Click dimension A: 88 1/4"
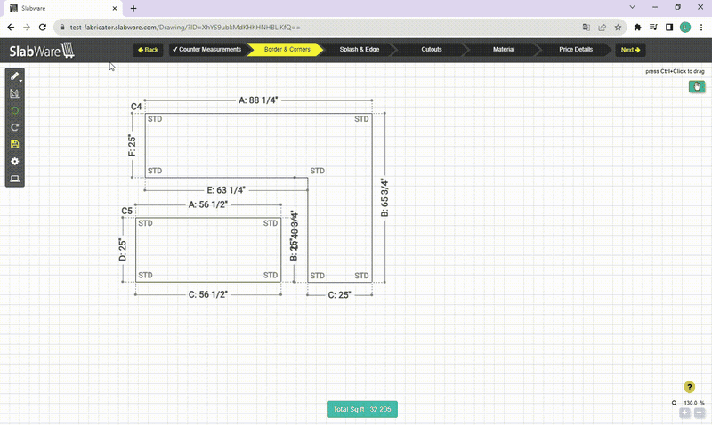The height and width of the screenshot is (425, 712). (258, 100)
